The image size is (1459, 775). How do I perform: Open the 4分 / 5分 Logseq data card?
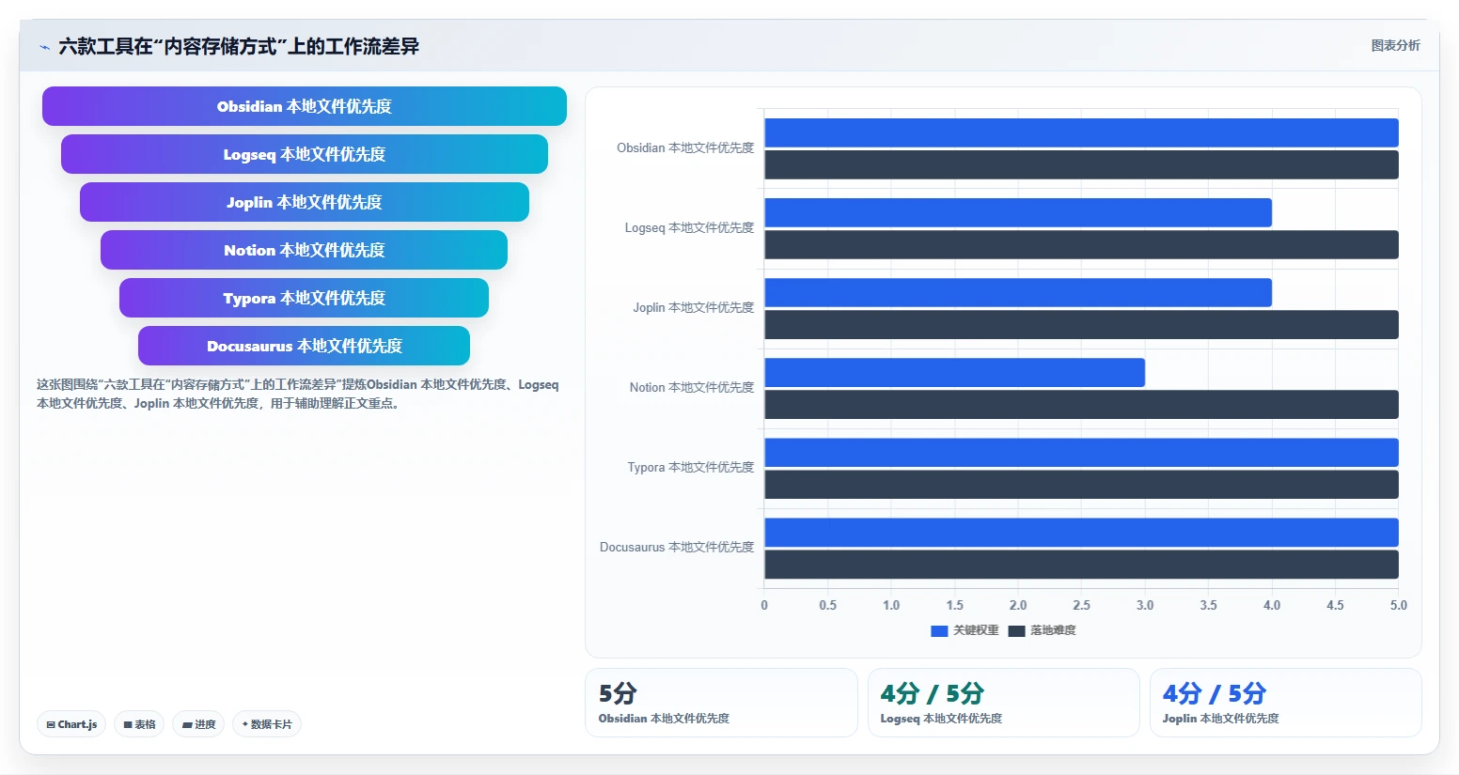(1003, 703)
